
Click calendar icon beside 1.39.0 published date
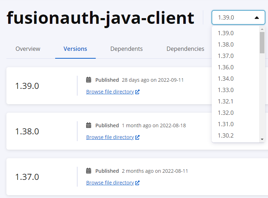(x=89, y=80)
